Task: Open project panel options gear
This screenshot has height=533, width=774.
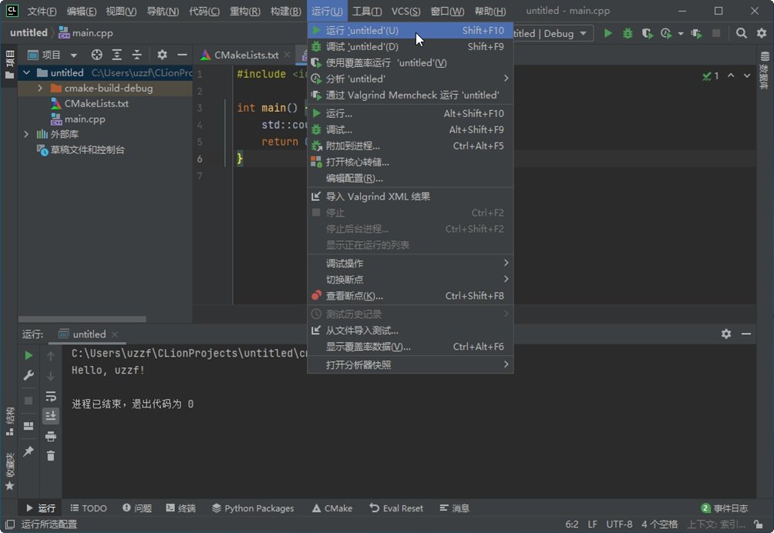Action: (x=162, y=55)
